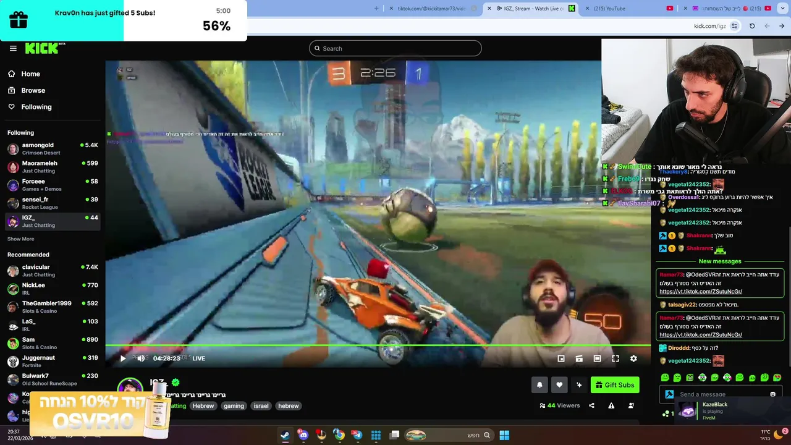Screen dimensions: 791x445
Task: Open Juggernaut recommended channel
Action: [x=53, y=361]
